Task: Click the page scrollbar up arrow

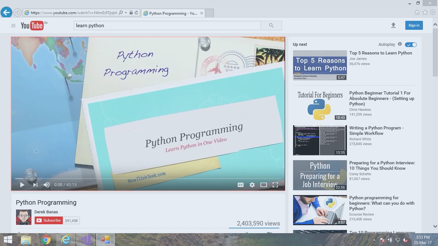Action: coord(435,24)
